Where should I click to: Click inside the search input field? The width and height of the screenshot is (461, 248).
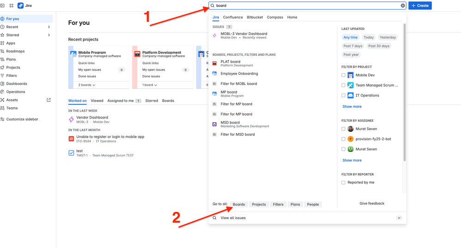click(307, 6)
